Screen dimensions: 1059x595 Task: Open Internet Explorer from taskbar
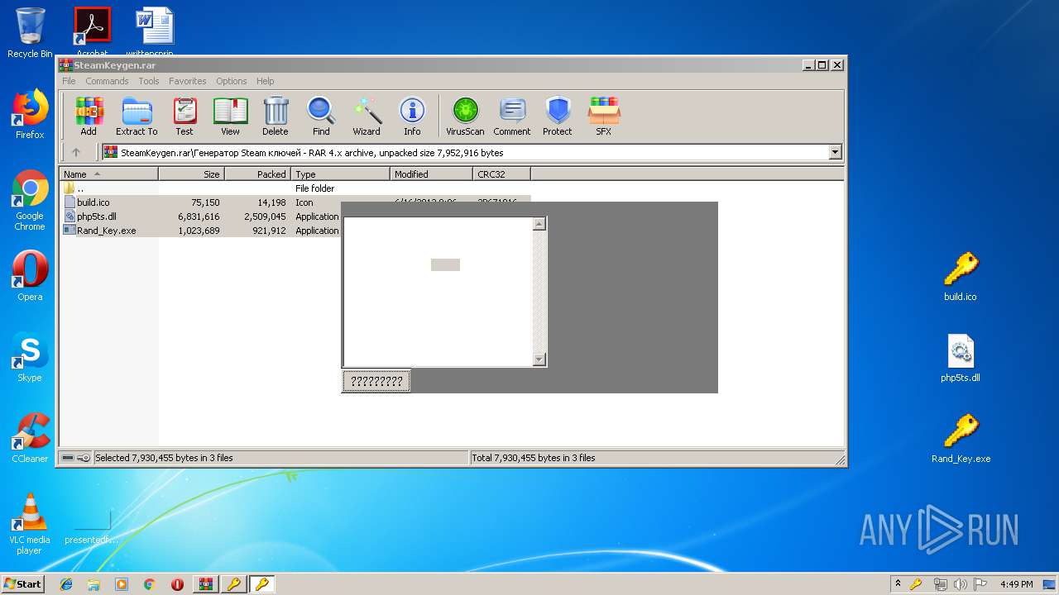coord(66,584)
